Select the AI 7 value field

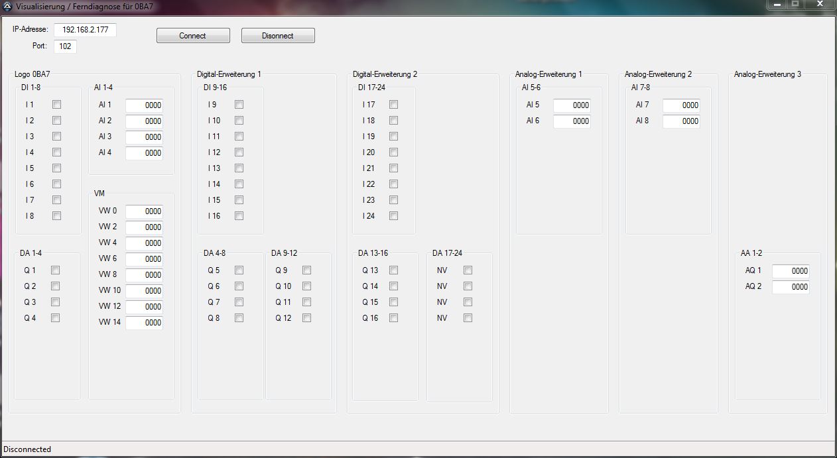(681, 105)
